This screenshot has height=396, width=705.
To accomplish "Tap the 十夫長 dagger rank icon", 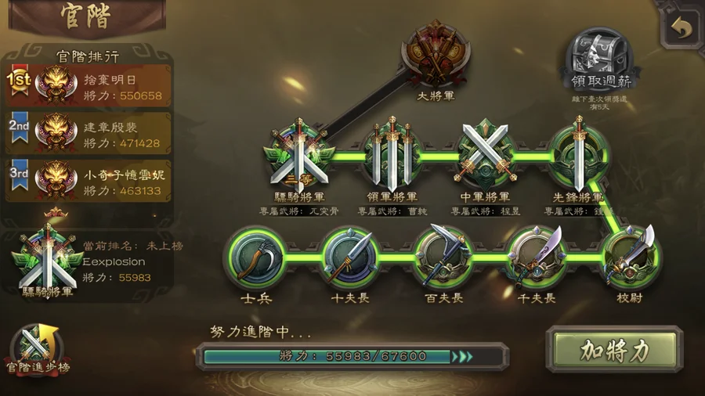I will click(350, 258).
